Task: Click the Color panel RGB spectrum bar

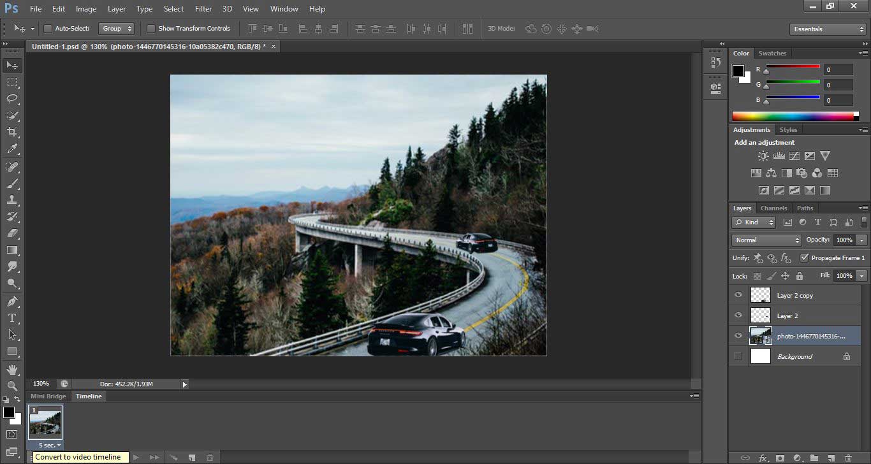Action: pyautogui.click(x=793, y=116)
